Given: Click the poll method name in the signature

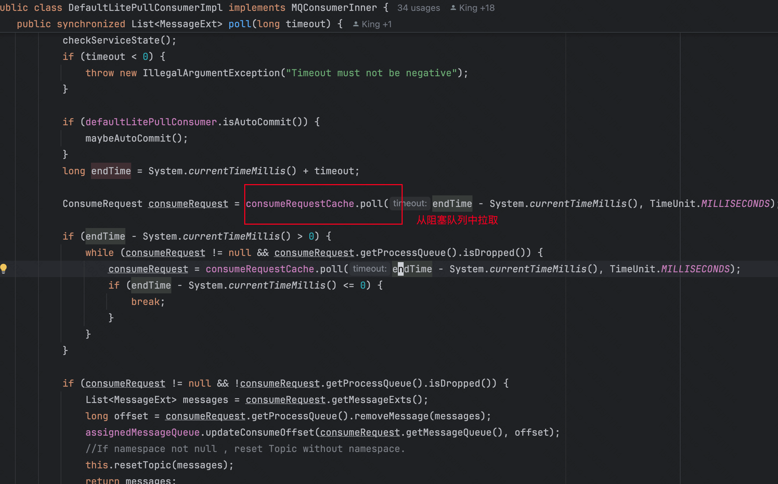Looking at the screenshot, I should tap(239, 24).
